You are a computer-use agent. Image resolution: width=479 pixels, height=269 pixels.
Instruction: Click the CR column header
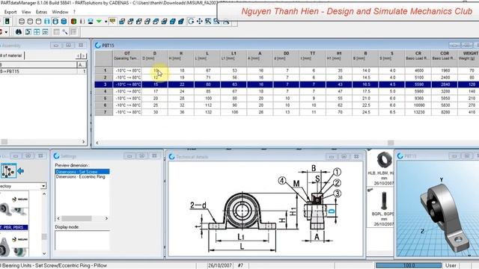point(418,58)
